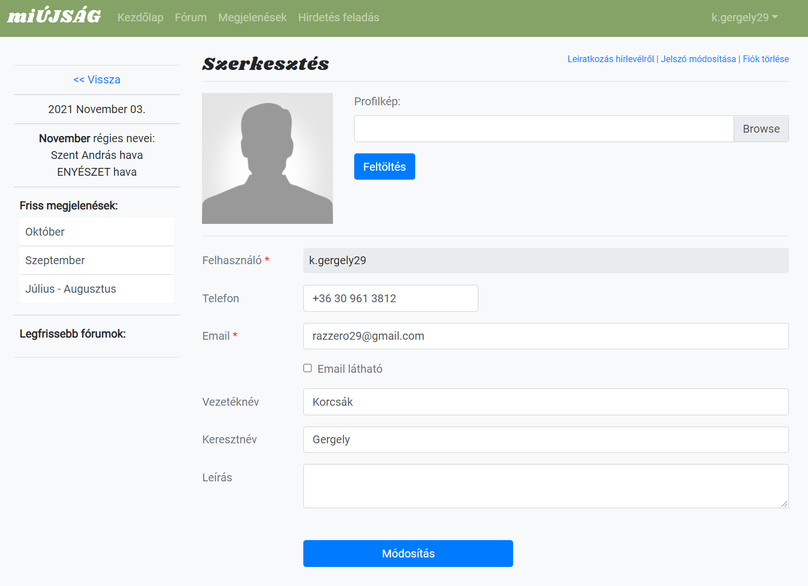This screenshot has width=808, height=586.
Task: Open the Október issue
Action: tap(97, 232)
